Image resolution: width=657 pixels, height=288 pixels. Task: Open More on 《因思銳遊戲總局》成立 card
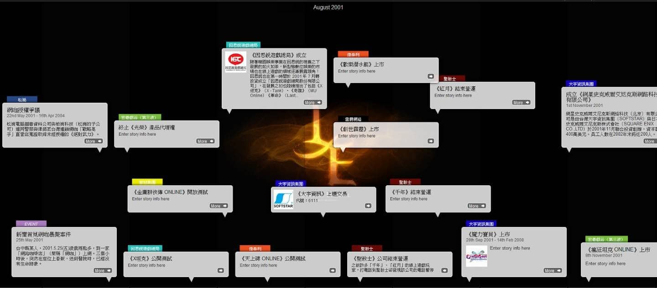click(x=313, y=102)
